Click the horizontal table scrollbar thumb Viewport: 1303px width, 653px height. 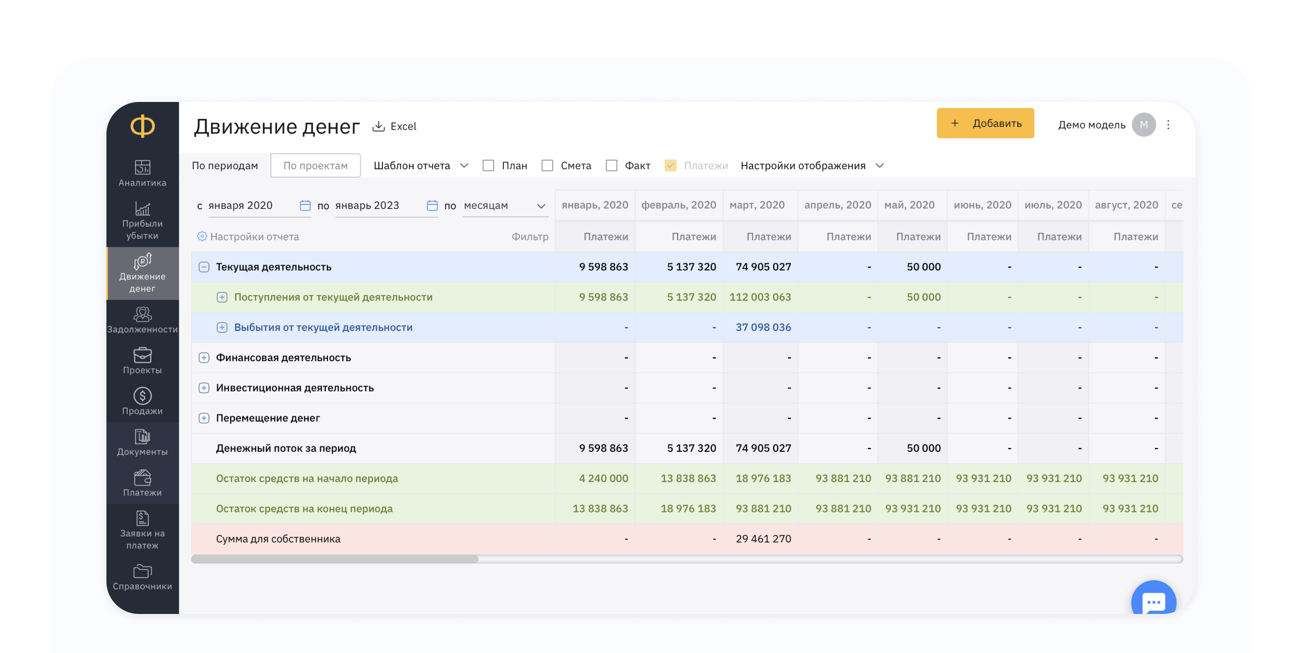pos(334,559)
